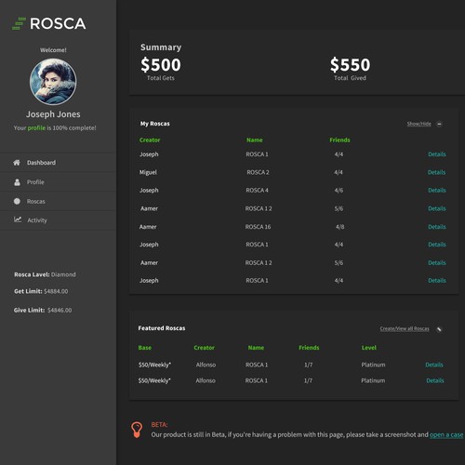Collapse My Roscas with the minus icon
The width and height of the screenshot is (465, 465).
tap(439, 124)
